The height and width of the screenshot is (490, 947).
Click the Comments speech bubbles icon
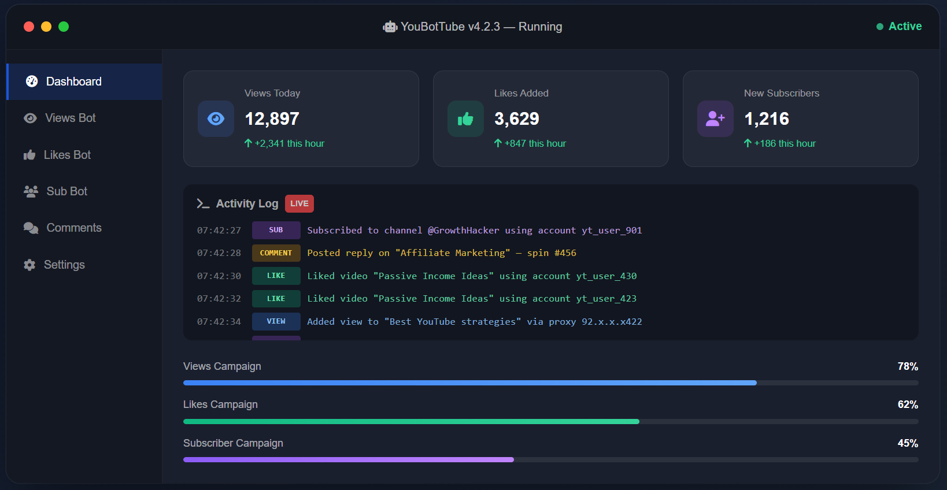click(31, 228)
